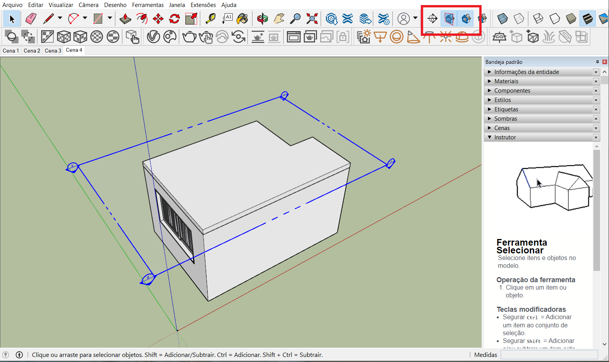Expand the Materiais panel

tap(542, 81)
